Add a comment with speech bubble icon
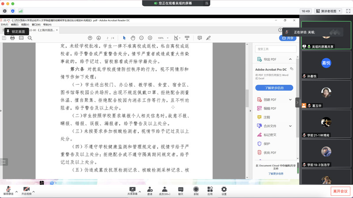The width and height of the screenshot is (353, 198). pyautogui.click(x=199, y=38)
